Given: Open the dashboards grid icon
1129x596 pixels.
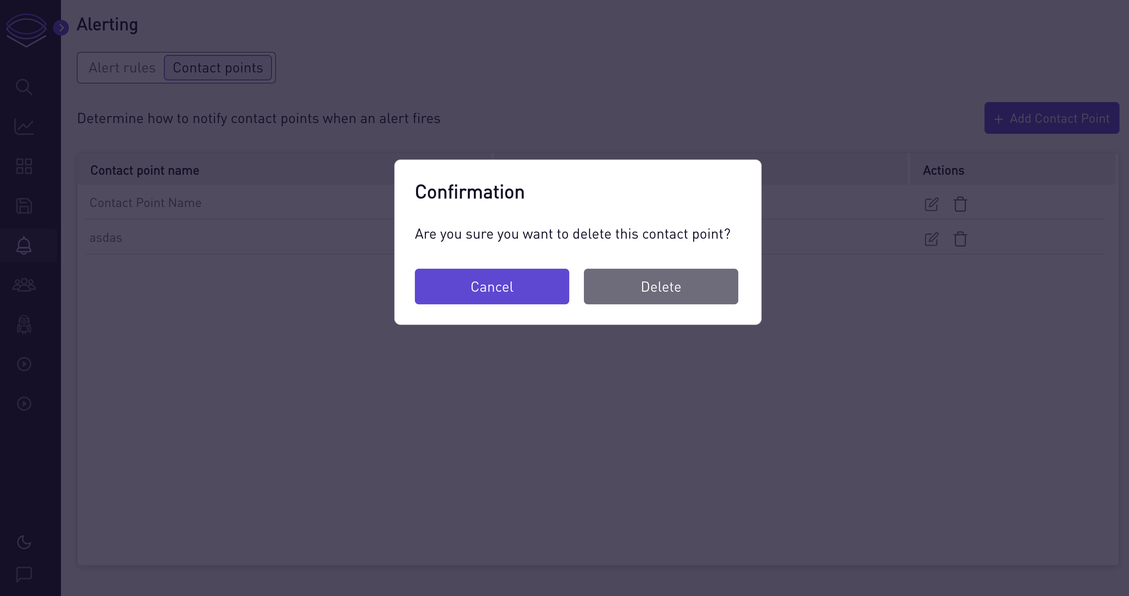Looking at the screenshot, I should pos(24,166).
